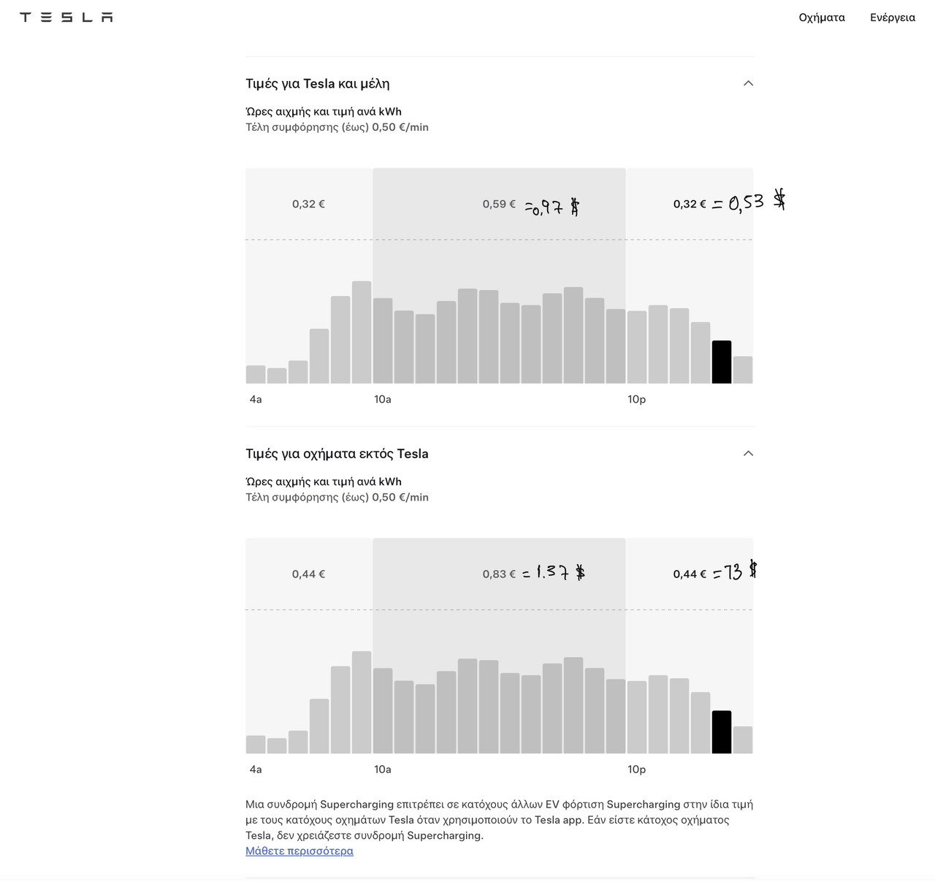Click the early-morning 0,44 € label above the 4a bars

pyautogui.click(x=308, y=574)
